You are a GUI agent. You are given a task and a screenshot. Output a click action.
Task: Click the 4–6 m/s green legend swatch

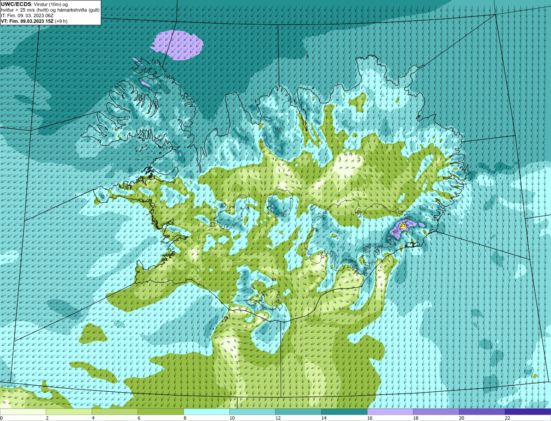[115, 412]
